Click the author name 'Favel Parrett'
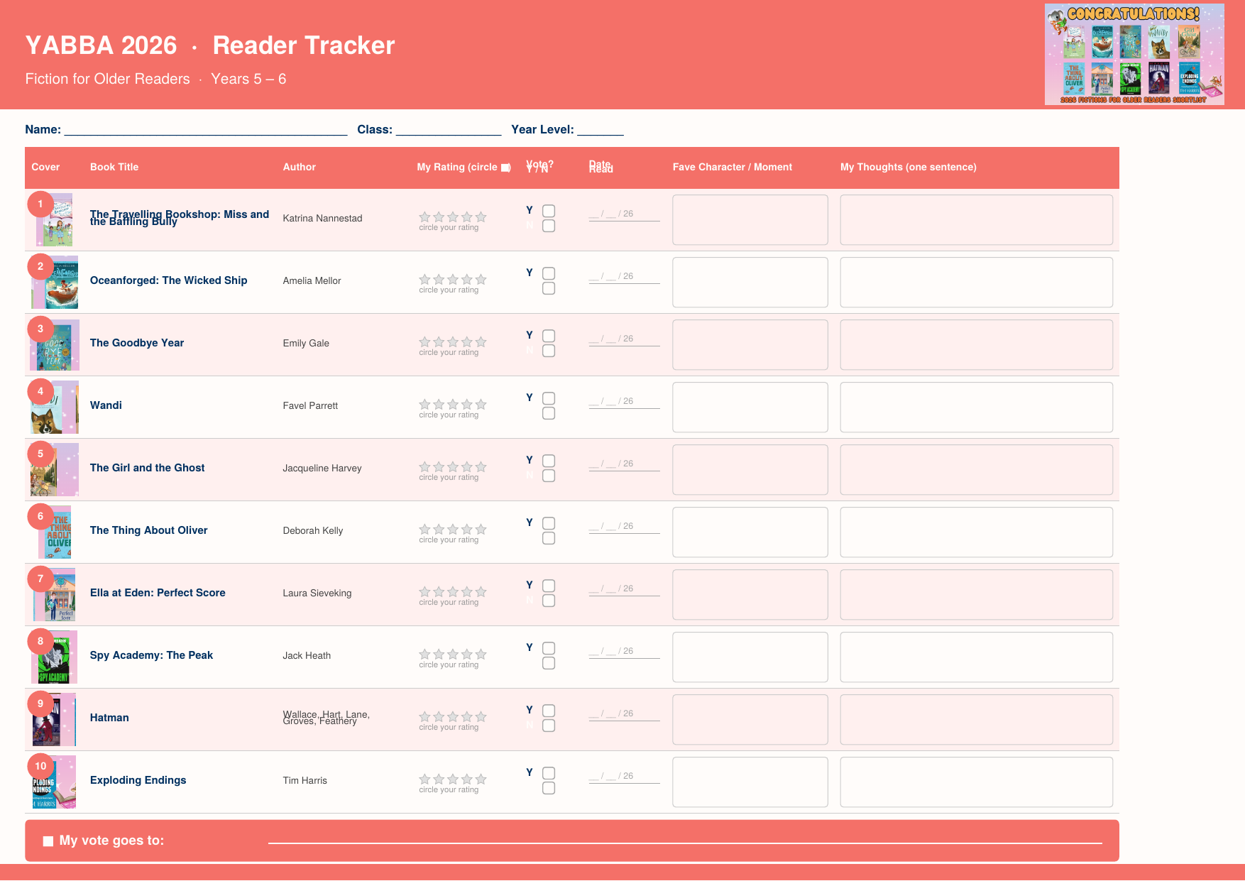Screen dimensions: 1245x881 [311, 405]
